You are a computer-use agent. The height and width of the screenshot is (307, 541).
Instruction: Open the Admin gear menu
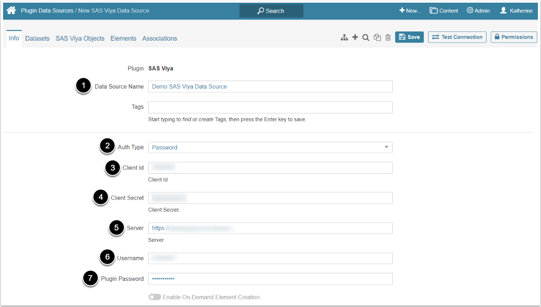click(x=478, y=11)
